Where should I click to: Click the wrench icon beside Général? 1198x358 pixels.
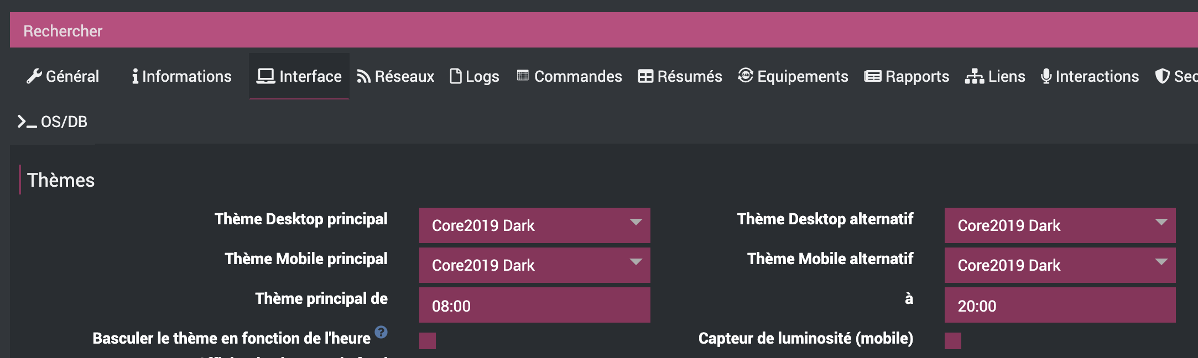click(34, 76)
